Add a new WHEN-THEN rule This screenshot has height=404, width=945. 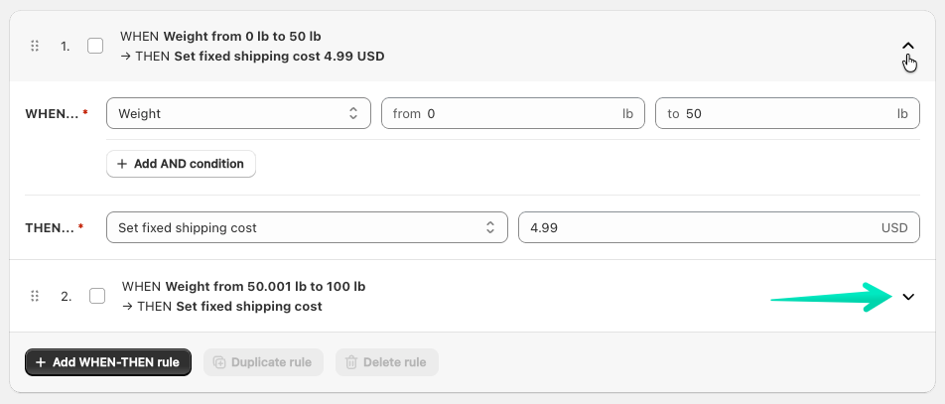pyautogui.click(x=108, y=362)
